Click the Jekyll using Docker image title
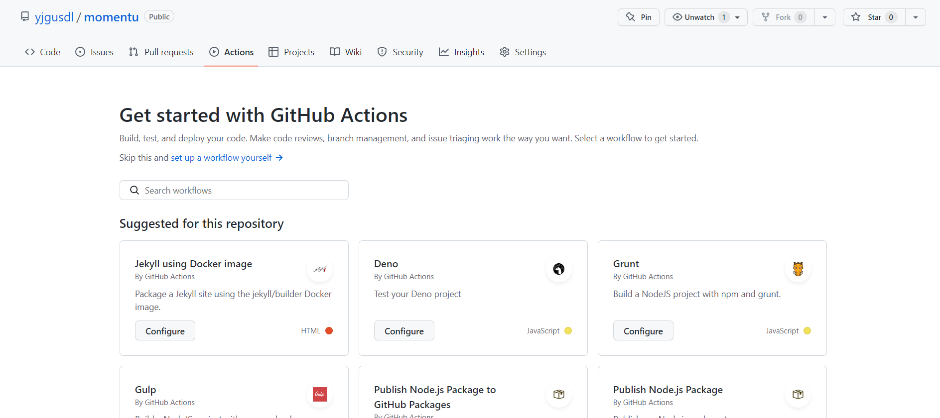Image resolution: width=940 pixels, height=418 pixels. point(193,264)
